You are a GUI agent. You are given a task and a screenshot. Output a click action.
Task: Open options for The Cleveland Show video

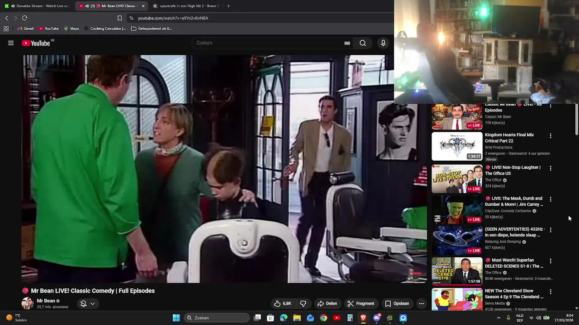click(551, 292)
